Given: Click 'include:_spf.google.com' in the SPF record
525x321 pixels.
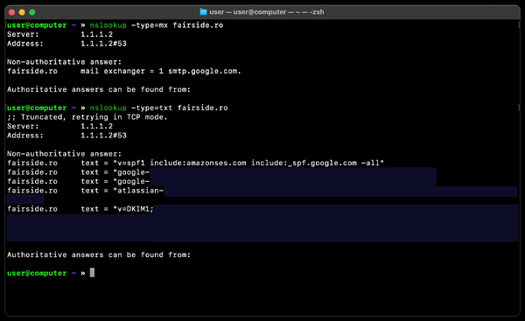Looking at the screenshot, I should [x=304, y=163].
